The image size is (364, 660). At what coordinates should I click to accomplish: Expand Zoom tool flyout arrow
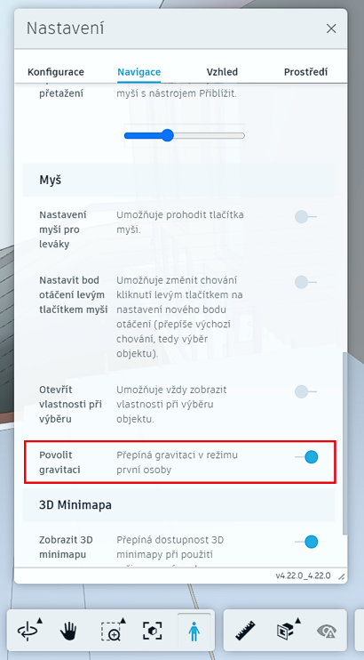(x=123, y=620)
